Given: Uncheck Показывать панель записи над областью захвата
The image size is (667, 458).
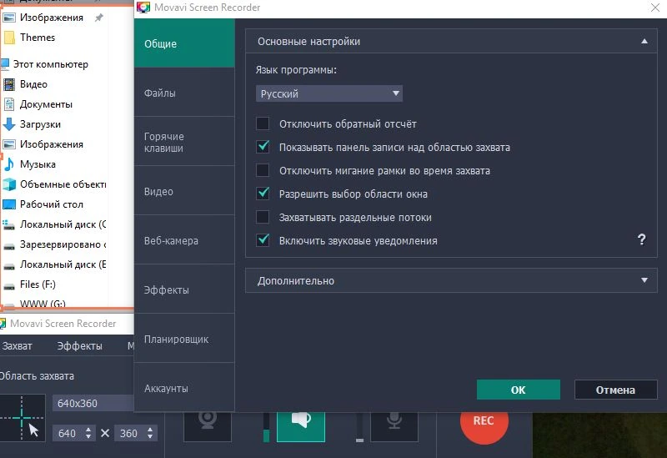Looking at the screenshot, I should [263, 148].
